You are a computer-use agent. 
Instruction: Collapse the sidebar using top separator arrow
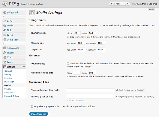pos(3,16)
